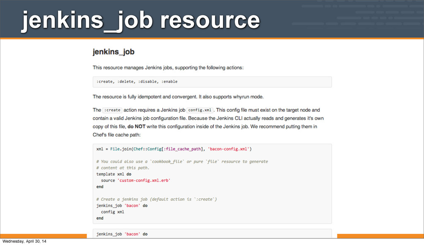
Task: Select ":disable" in the actions code block
Action: click(x=148, y=82)
